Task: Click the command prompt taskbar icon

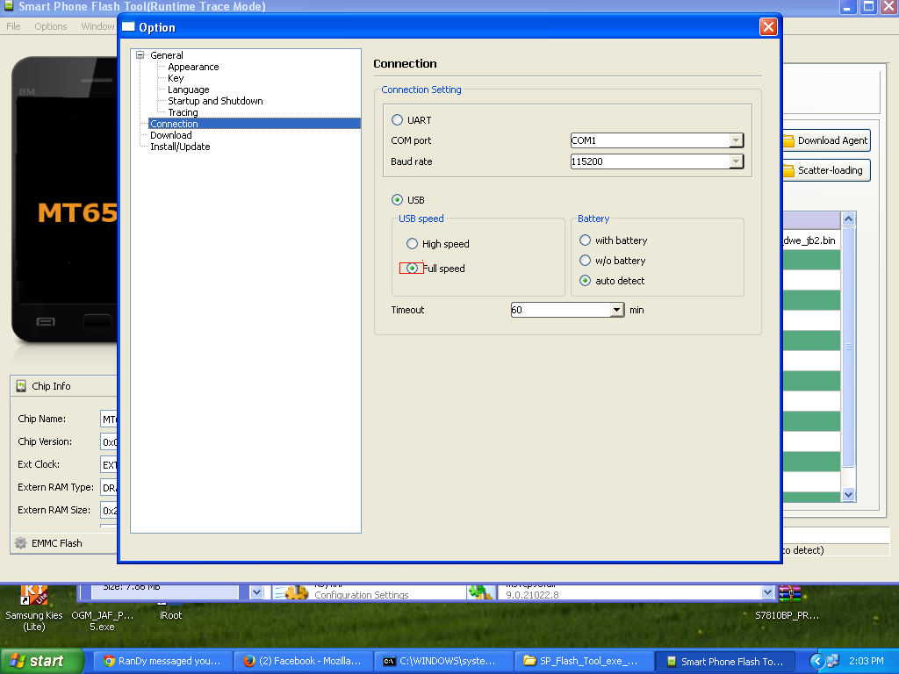Action: pyautogui.click(x=389, y=662)
